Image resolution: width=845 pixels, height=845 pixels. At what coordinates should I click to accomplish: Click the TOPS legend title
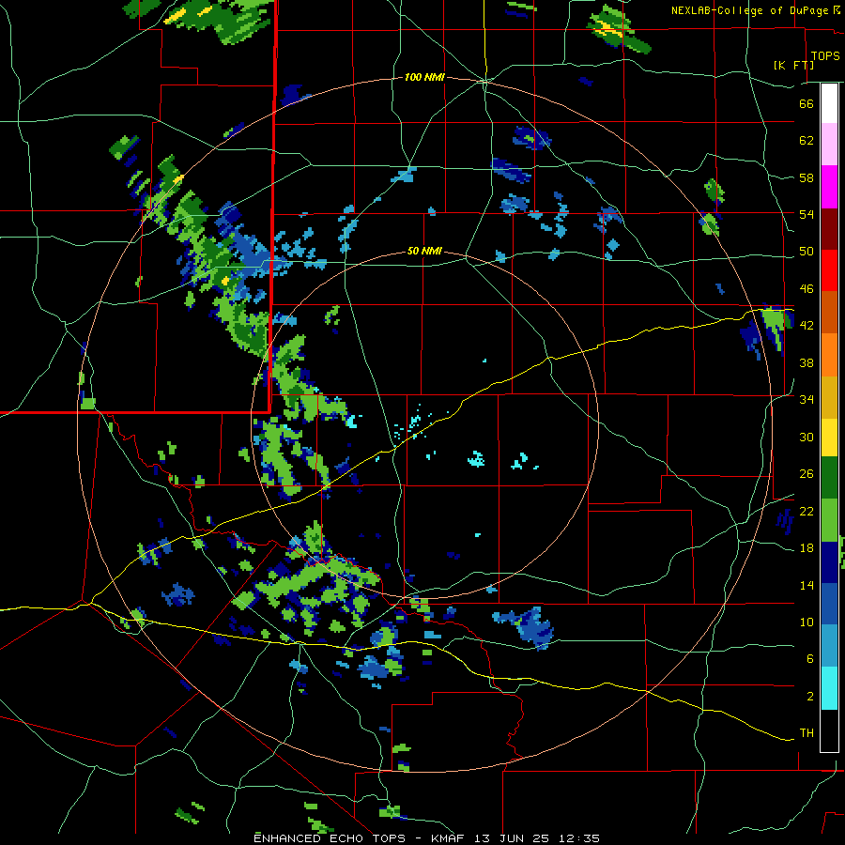825,55
